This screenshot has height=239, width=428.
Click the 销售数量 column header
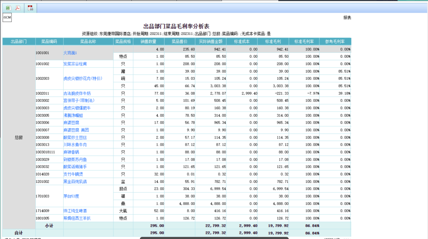tap(148, 42)
